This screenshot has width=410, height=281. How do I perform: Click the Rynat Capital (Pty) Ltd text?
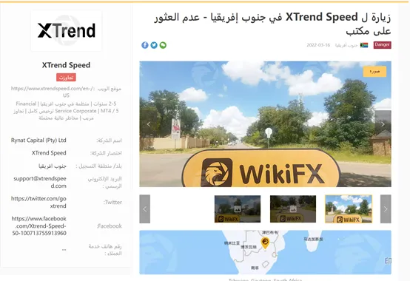point(38,140)
